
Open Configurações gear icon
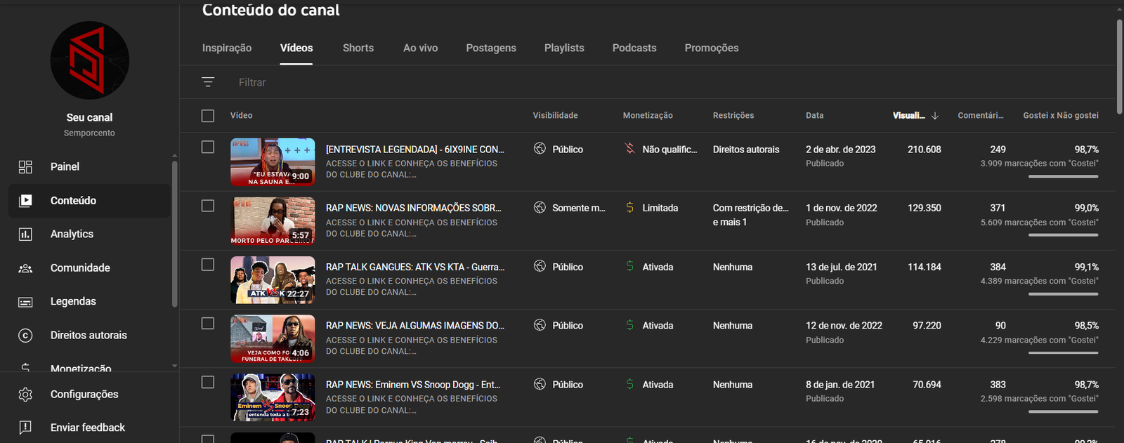(25, 395)
